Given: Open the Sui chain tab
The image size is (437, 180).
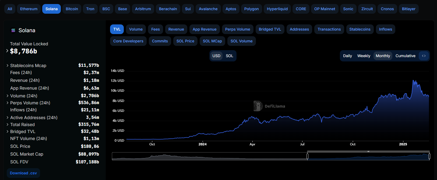Looking at the screenshot, I should click(188, 9).
